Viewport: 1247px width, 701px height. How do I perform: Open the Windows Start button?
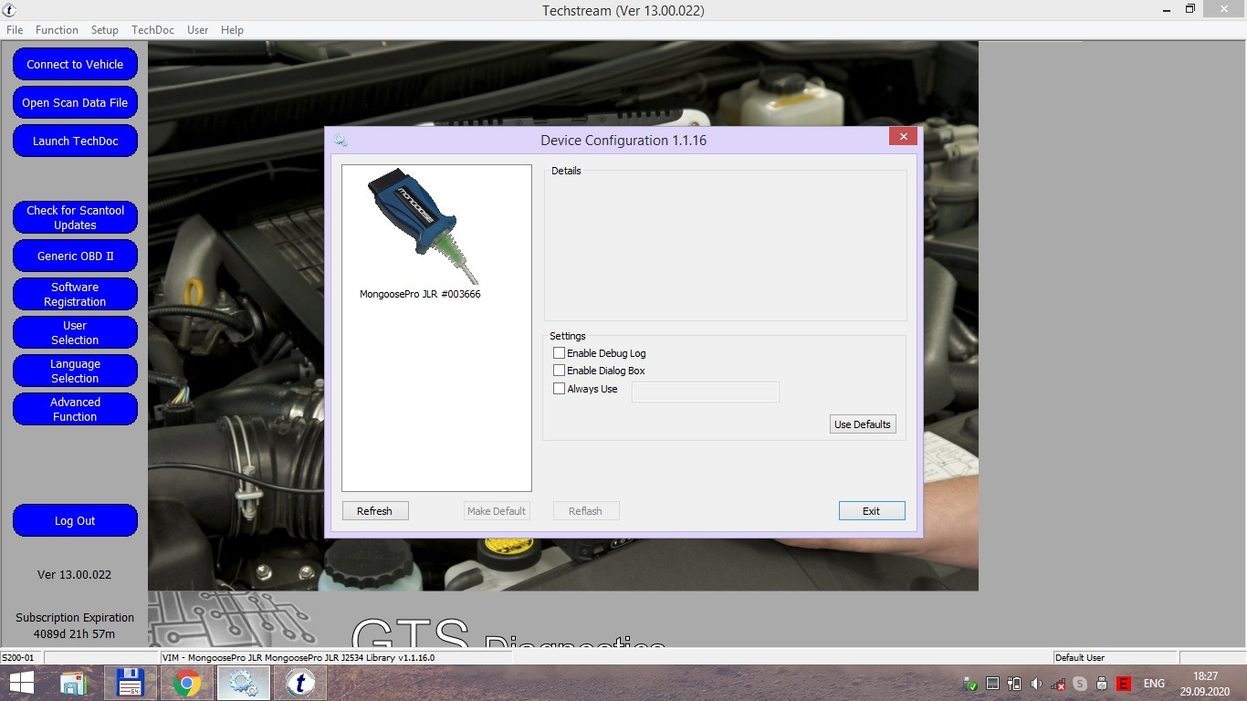coord(22,683)
